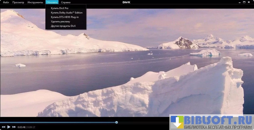Click the rewind button
Viewport: 254px width, 130px height.
point(3,127)
